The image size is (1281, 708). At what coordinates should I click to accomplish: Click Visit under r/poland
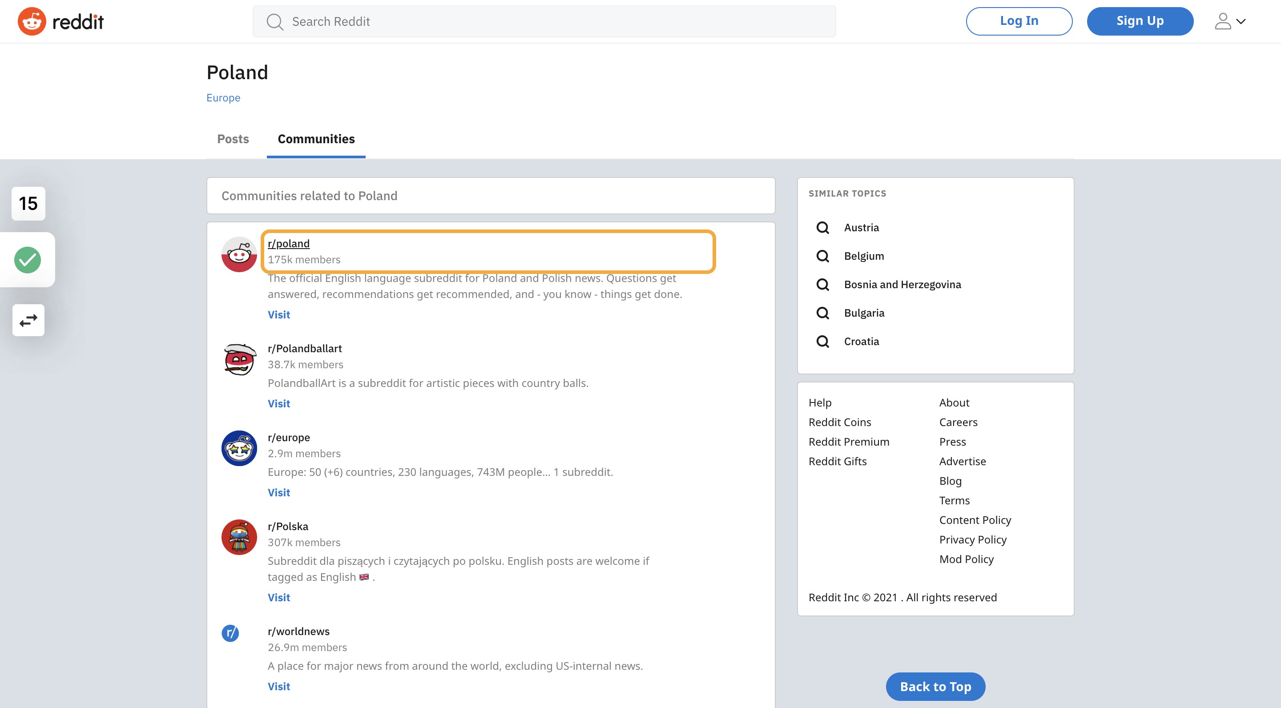click(278, 315)
